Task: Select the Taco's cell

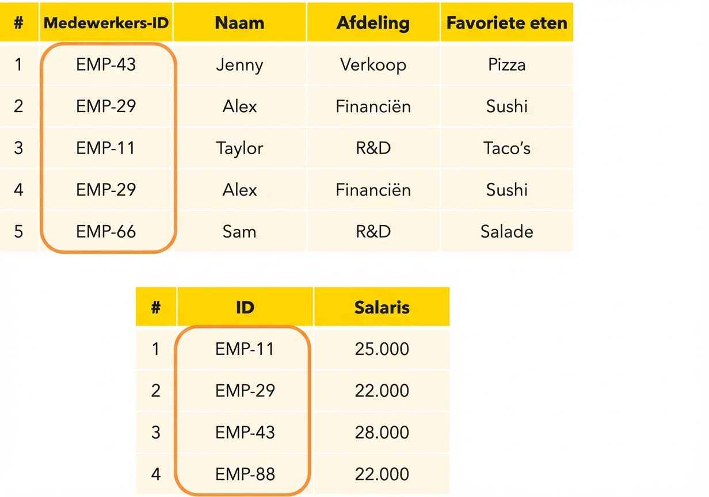Action: point(506,148)
